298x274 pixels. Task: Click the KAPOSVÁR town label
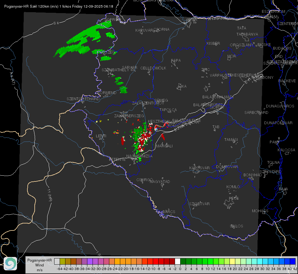coord(199,168)
